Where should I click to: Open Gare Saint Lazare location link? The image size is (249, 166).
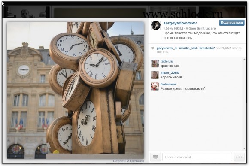tap(202, 28)
